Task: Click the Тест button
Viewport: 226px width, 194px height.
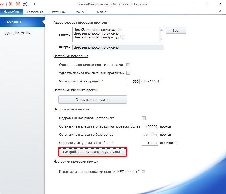Action: pos(176,30)
